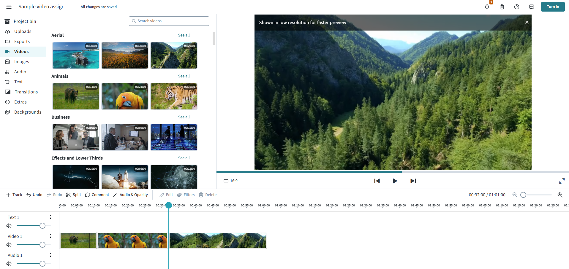This screenshot has width=569, height=269.
Task: Adjust the timeline zoom slider
Action: [523, 195]
